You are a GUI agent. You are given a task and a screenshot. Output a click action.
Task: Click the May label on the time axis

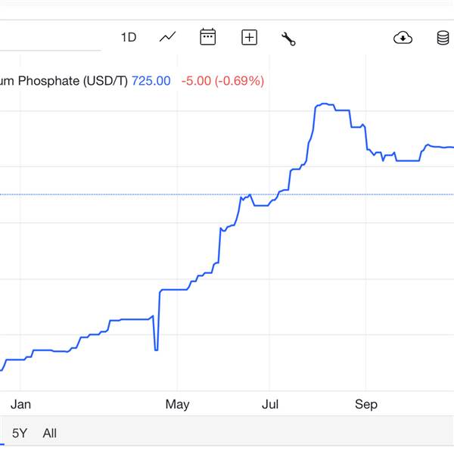tap(177, 404)
